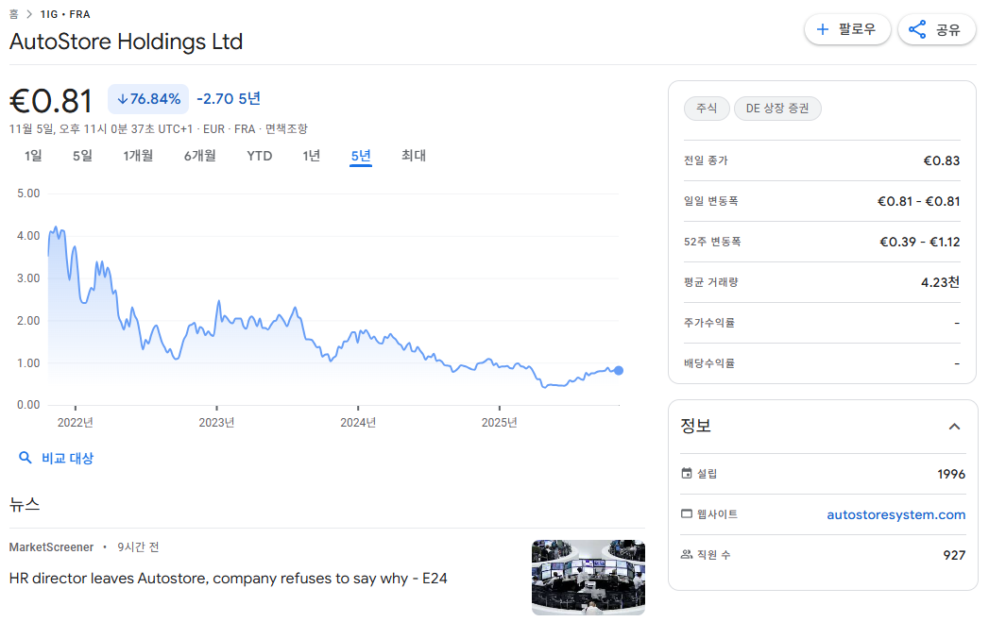Viewport: 989px width, 622px height.
Task: Open the 비교 대상 comparison search
Action: [x=56, y=458]
